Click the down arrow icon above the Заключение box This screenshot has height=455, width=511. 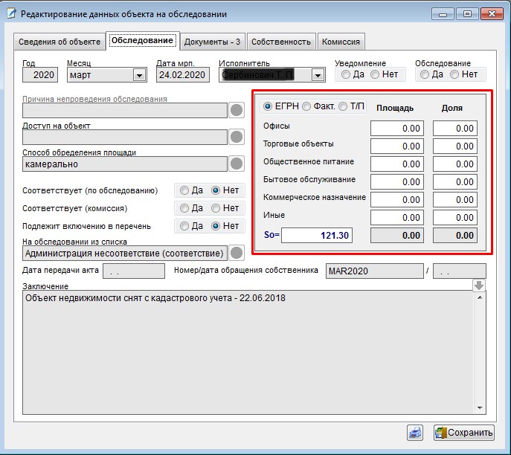click(479, 285)
